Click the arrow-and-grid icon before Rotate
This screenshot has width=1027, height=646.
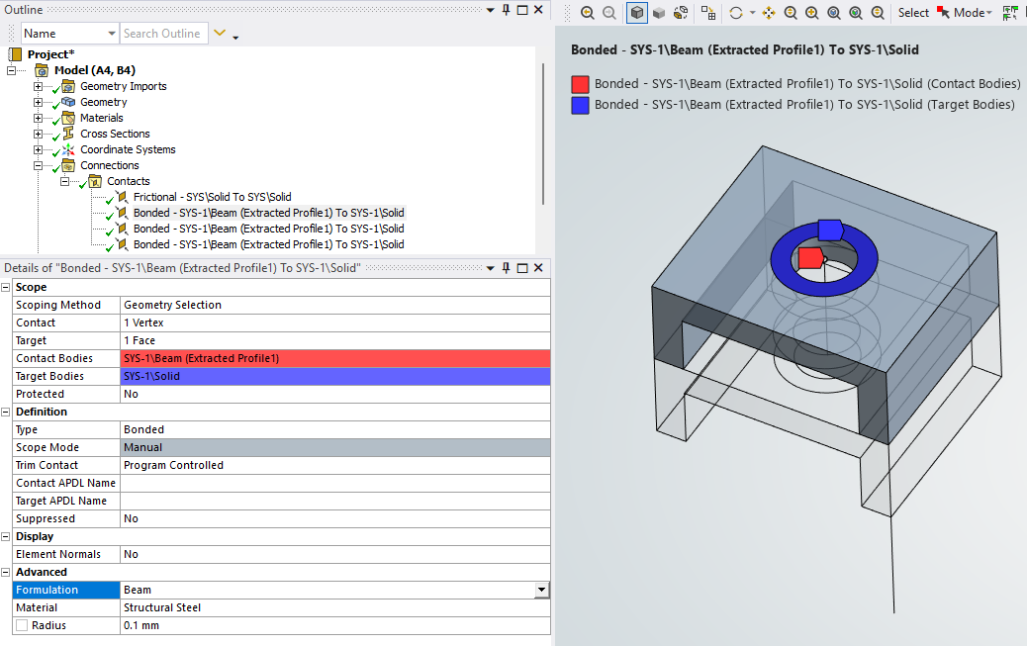[x=708, y=13]
